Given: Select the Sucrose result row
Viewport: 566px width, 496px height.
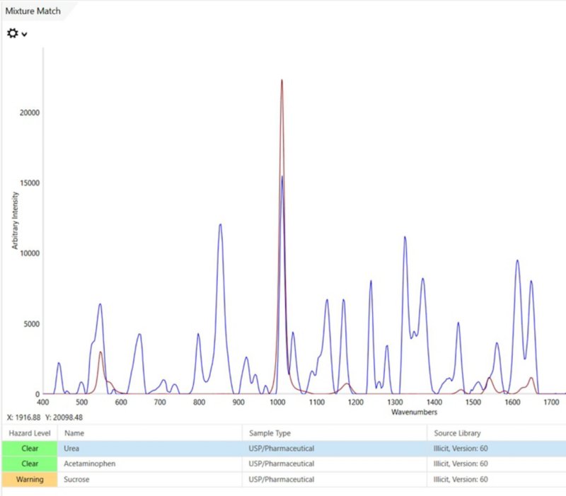Looking at the screenshot, I should pos(284,480).
